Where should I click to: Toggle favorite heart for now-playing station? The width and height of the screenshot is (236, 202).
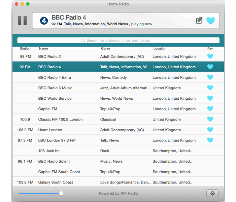point(210,21)
